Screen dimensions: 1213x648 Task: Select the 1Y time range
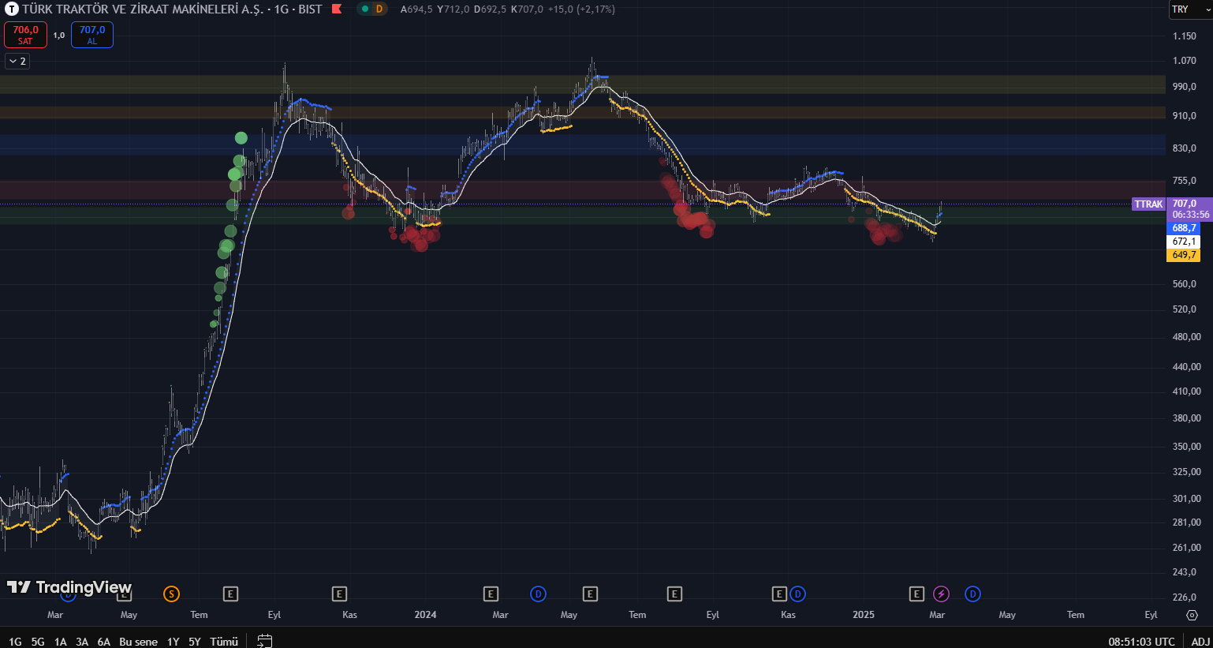point(174,642)
